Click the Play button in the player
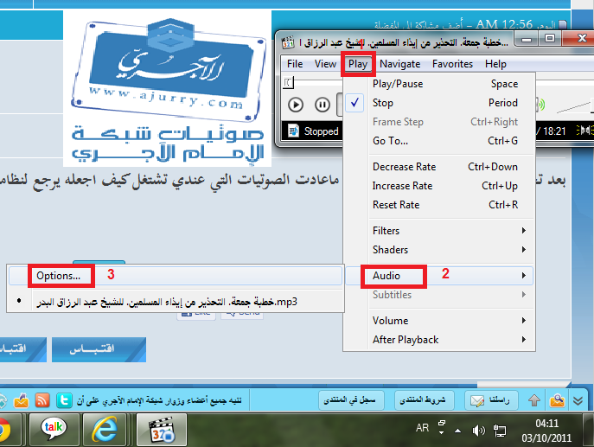This screenshot has height=447, width=594. (x=296, y=105)
